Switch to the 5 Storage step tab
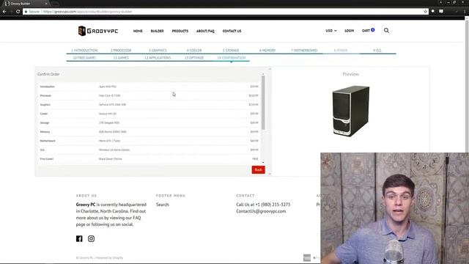 pos(231,51)
